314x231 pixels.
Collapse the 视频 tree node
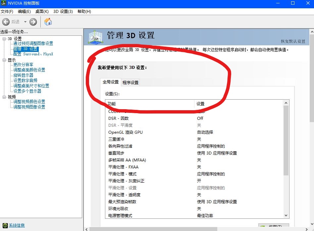pos(4,97)
